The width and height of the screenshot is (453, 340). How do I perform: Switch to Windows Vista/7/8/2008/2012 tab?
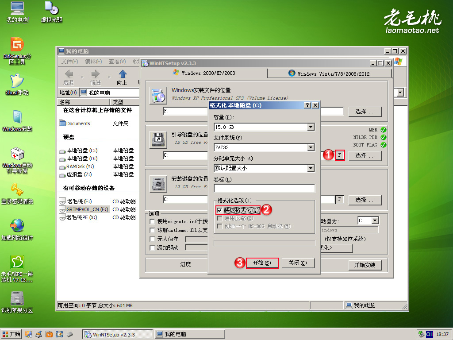[x=329, y=74]
